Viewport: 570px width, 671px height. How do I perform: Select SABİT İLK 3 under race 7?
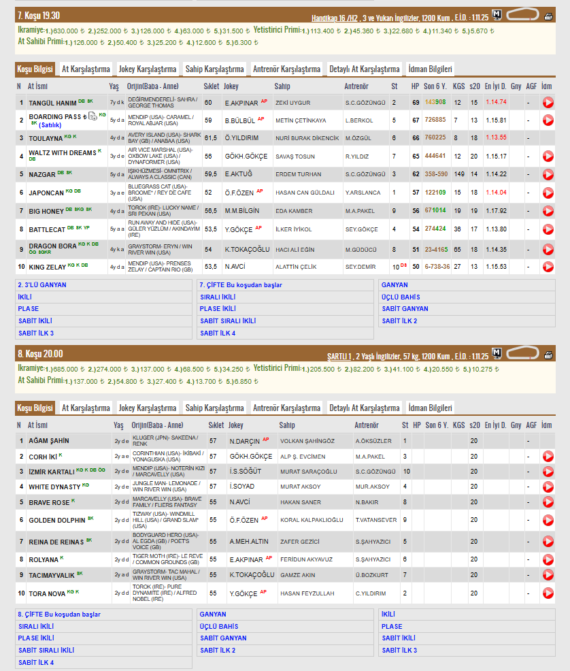pos(36,333)
